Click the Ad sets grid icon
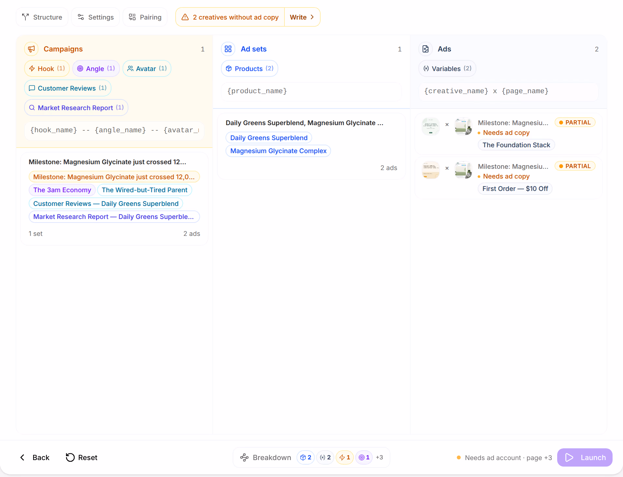Viewport: 623px width, 477px height. [228, 49]
